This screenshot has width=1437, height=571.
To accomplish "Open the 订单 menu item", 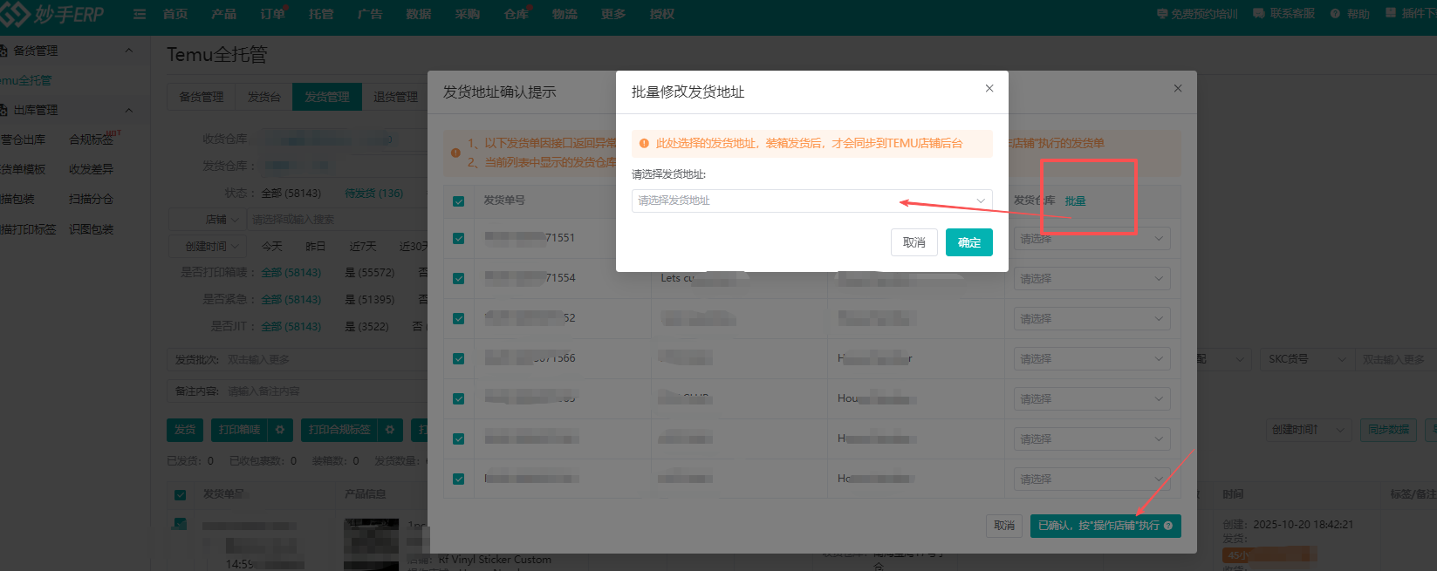I will tap(272, 14).
